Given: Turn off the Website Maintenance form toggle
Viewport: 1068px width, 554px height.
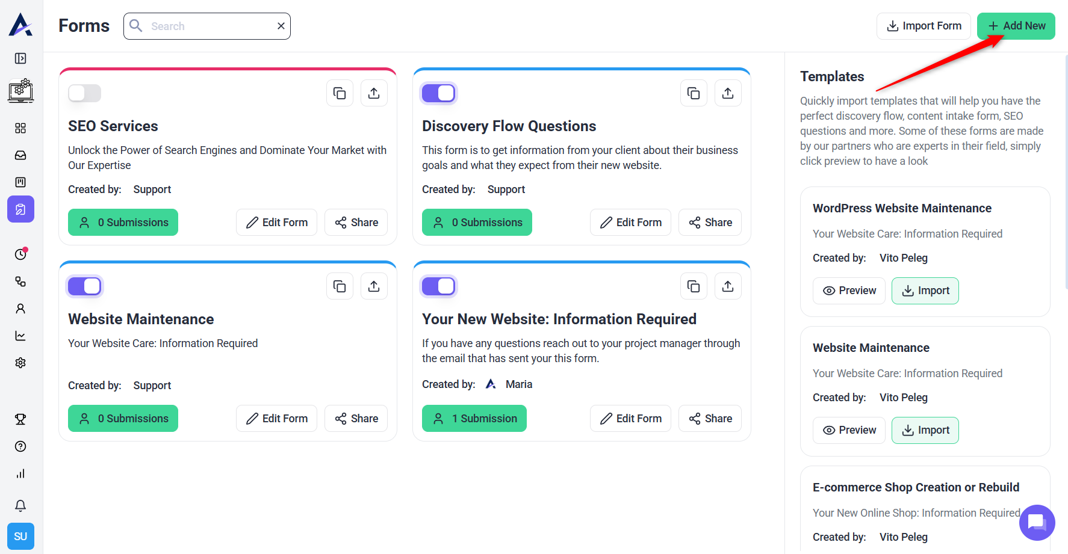Looking at the screenshot, I should click(x=84, y=286).
